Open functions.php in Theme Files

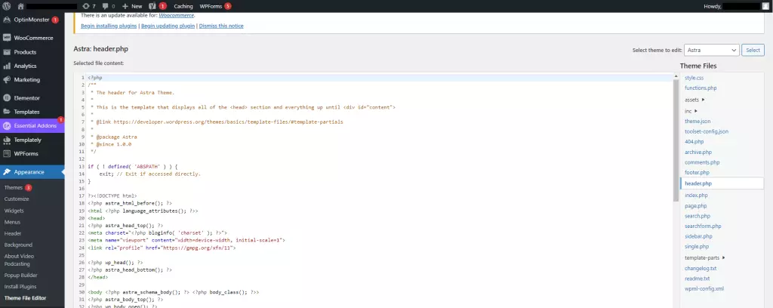(x=701, y=88)
